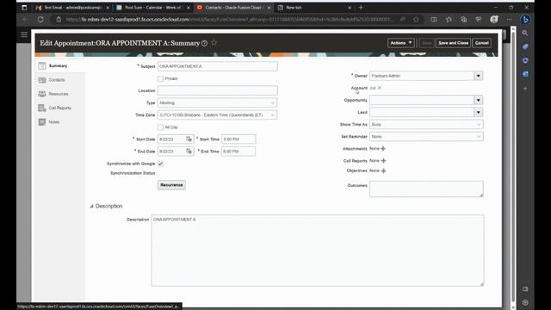The width and height of the screenshot is (551, 310).
Task: Switch to the Contacts side tab
Action: 59,80
